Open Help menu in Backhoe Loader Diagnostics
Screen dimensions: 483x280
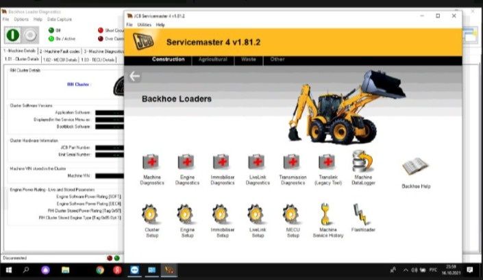38,19
